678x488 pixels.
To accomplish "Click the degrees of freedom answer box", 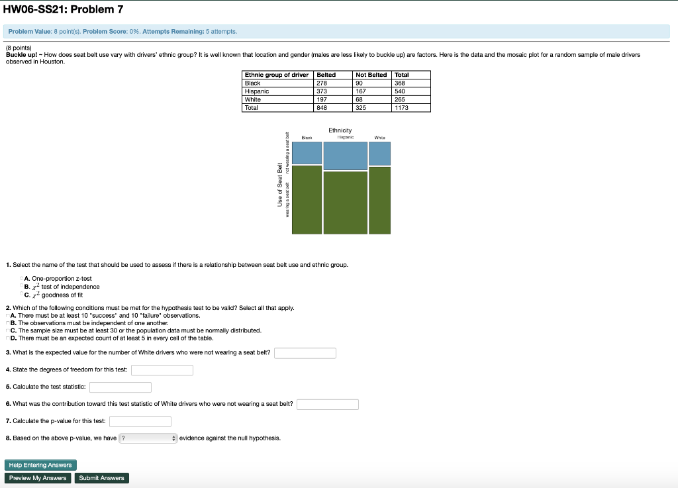I will click(x=162, y=370).
